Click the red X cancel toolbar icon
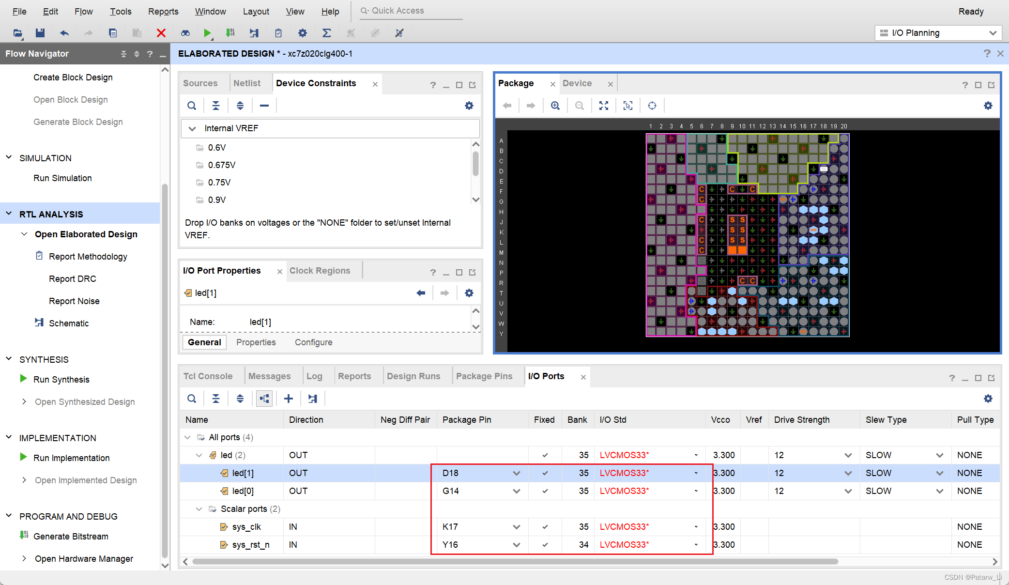The image size is (1009, 585). tap(161, 33)
